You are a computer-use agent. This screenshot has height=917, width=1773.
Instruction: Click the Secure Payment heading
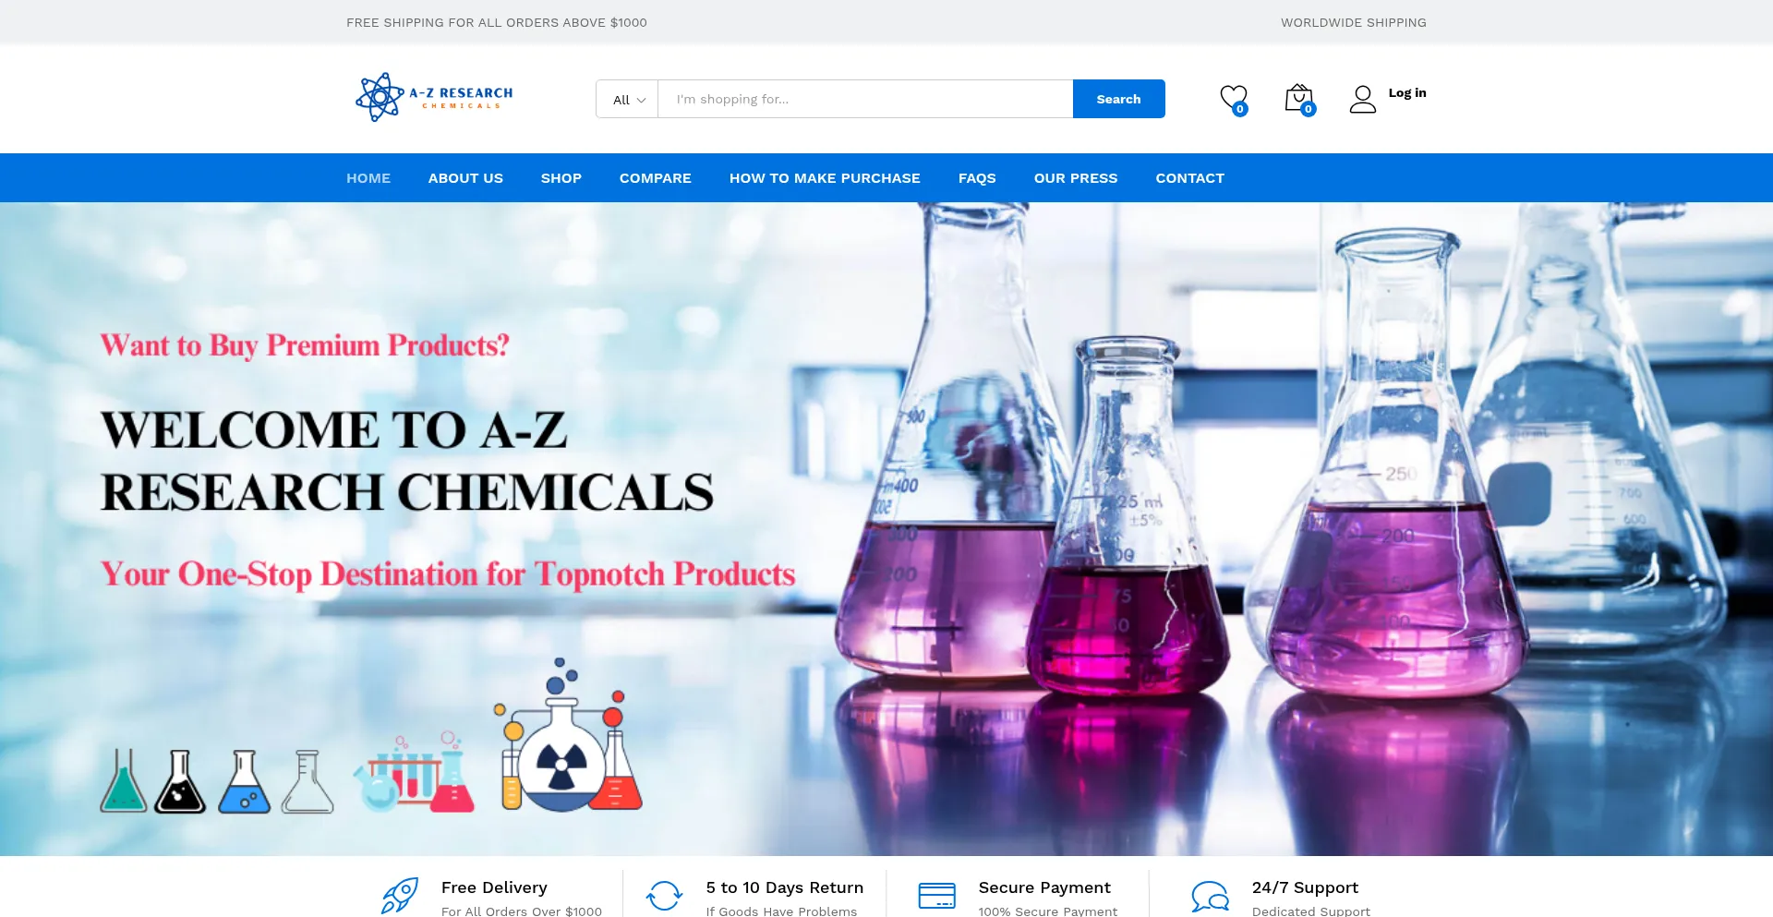point(1044,887)
